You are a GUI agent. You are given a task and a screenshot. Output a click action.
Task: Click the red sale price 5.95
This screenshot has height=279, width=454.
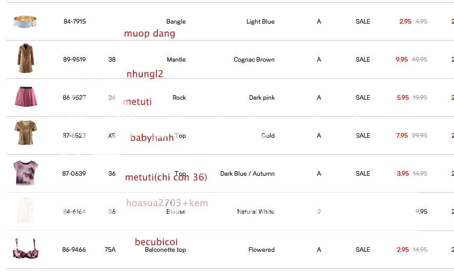(x=403, y=98)
